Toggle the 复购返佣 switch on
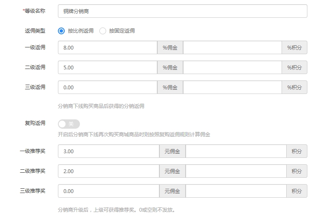The image size is (326, 218). tap(68, 124)
